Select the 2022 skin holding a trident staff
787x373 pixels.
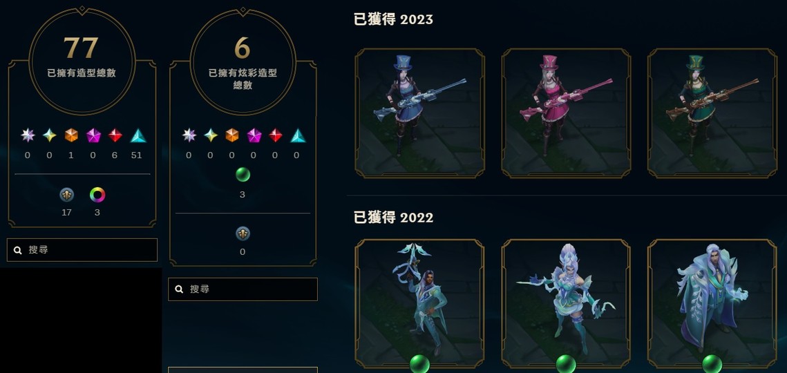pyautogui.click(x=419, y=304)
